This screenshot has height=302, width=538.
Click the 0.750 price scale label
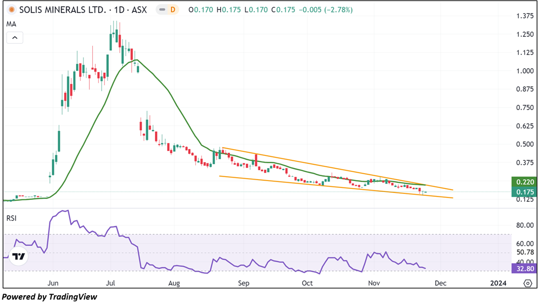coord(525,108)
